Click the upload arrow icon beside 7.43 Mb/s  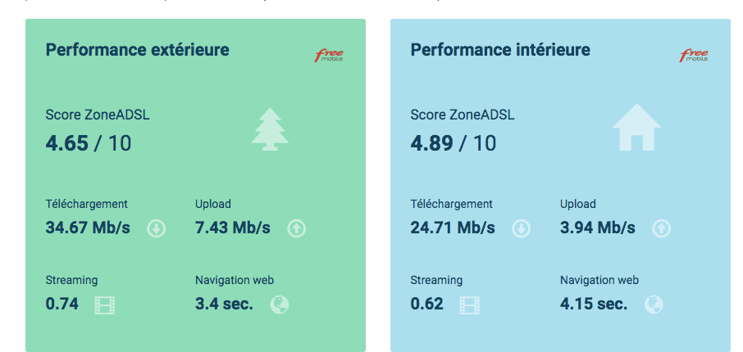click(297, 228)
